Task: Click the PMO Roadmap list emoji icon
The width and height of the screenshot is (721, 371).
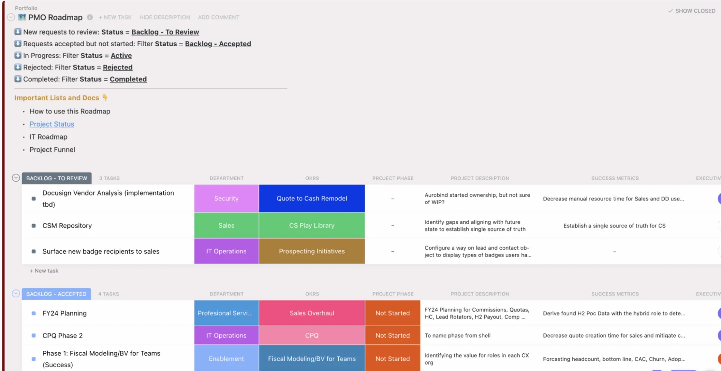Action: (x=22, y=17)
